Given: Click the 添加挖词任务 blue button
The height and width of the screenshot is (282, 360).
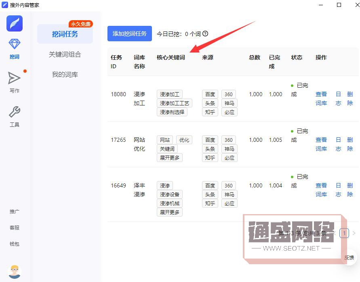Looking at the screenshot, I should click(x=129, y=34).
